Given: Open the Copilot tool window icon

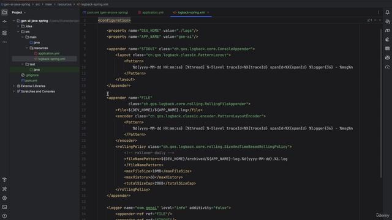Looking at the screenshot, I should [x=387, y=57].
